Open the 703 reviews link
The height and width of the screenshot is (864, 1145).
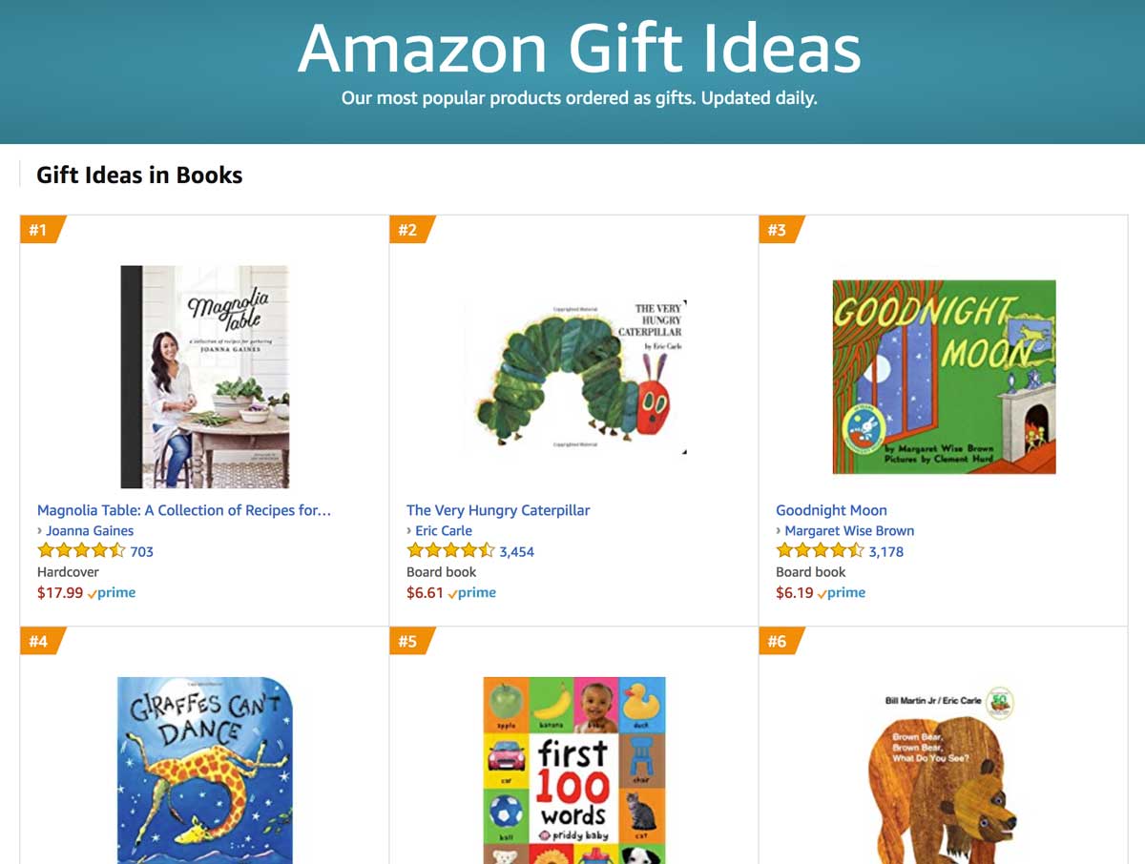141,552
